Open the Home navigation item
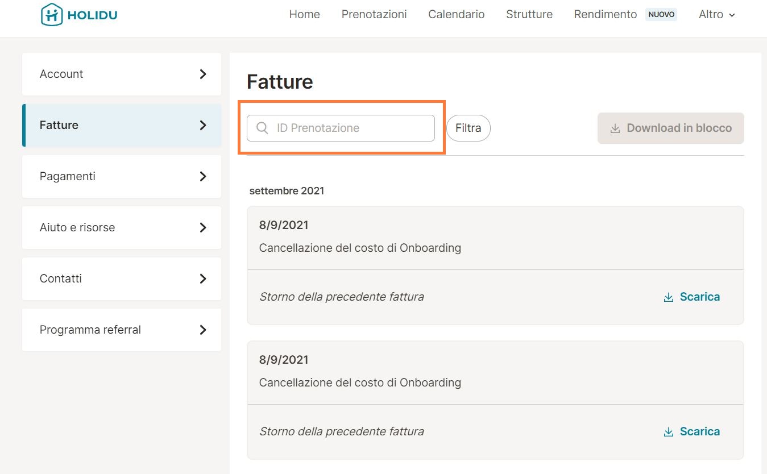Image resolution: width=767 pixels, height=474 pixels. click(x=304, y=15)
